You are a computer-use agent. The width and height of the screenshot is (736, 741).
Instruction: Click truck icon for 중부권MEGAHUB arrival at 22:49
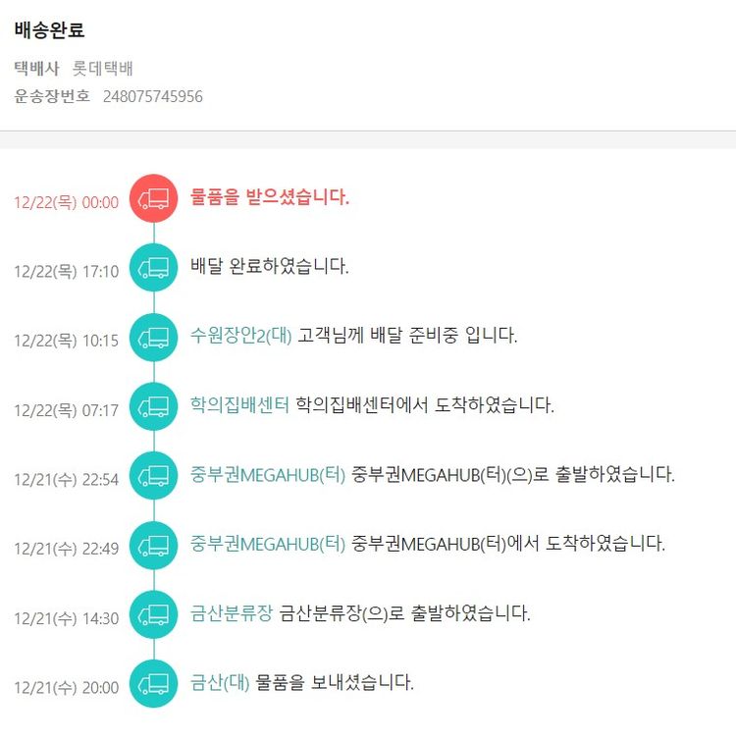(x=154, y=545)
